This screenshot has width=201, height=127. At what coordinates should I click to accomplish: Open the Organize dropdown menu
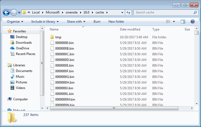tap(15, 22)
